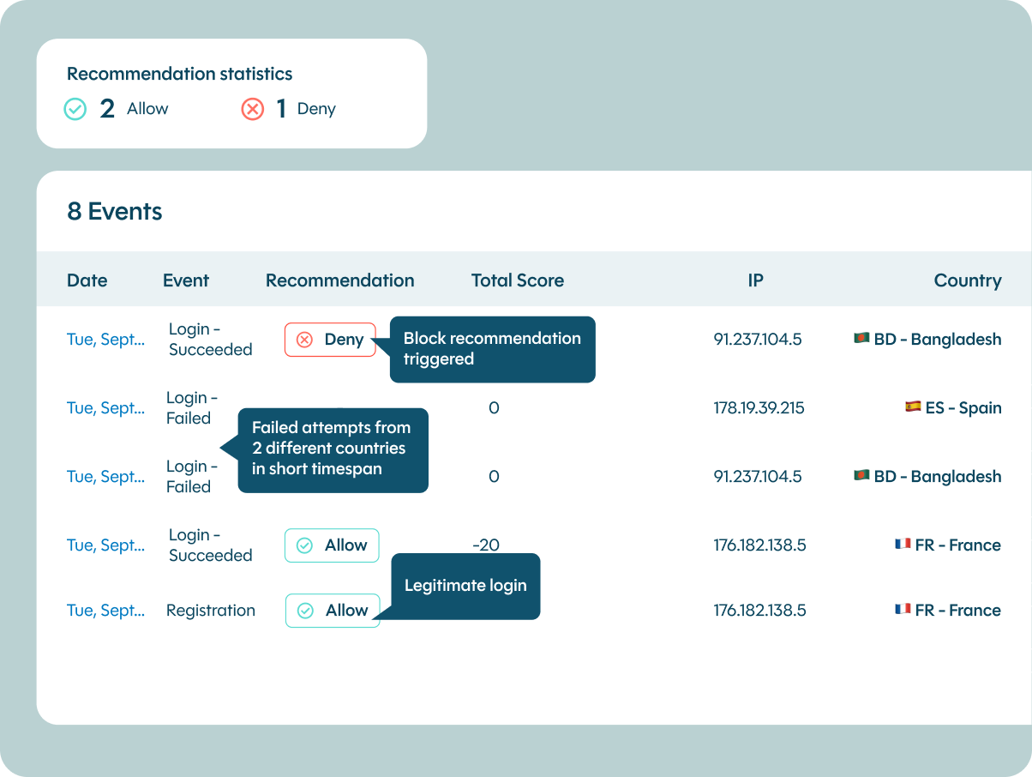Screen dimensions: 1032x777
Task: Click the Country column header
Action: coord(967,280)
